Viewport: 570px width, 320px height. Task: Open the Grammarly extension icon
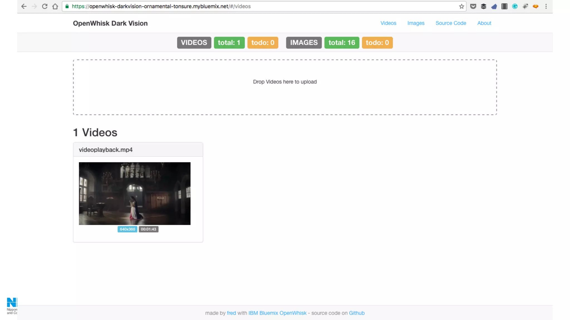515,6
